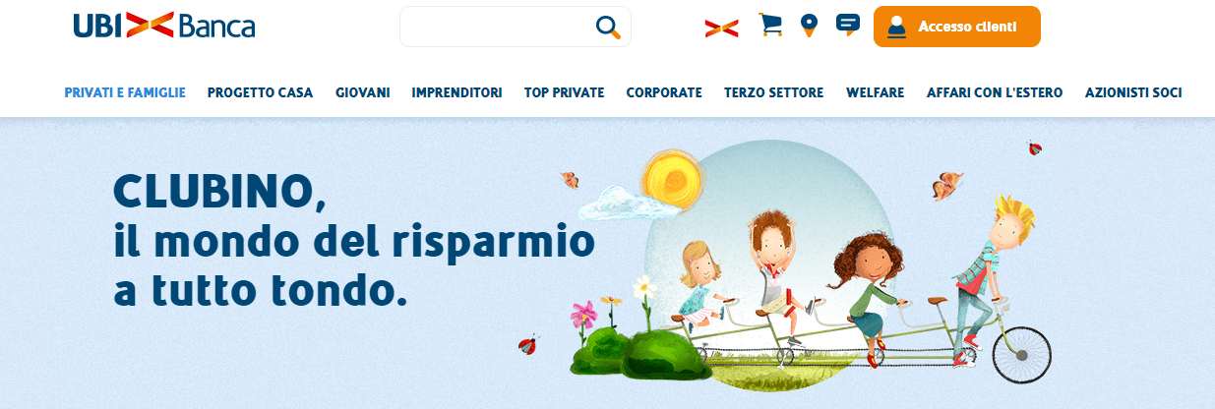The width and height of the screenshot is (1215, 409).
Task: Open the Imprenditori menu item
Action: pyautogui.click(x=456, y=93)
